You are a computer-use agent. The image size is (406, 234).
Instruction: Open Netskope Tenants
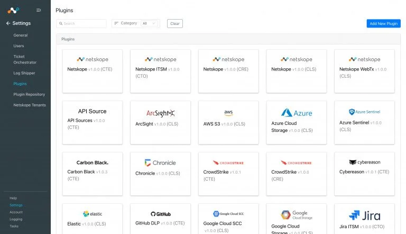[30, 105]
